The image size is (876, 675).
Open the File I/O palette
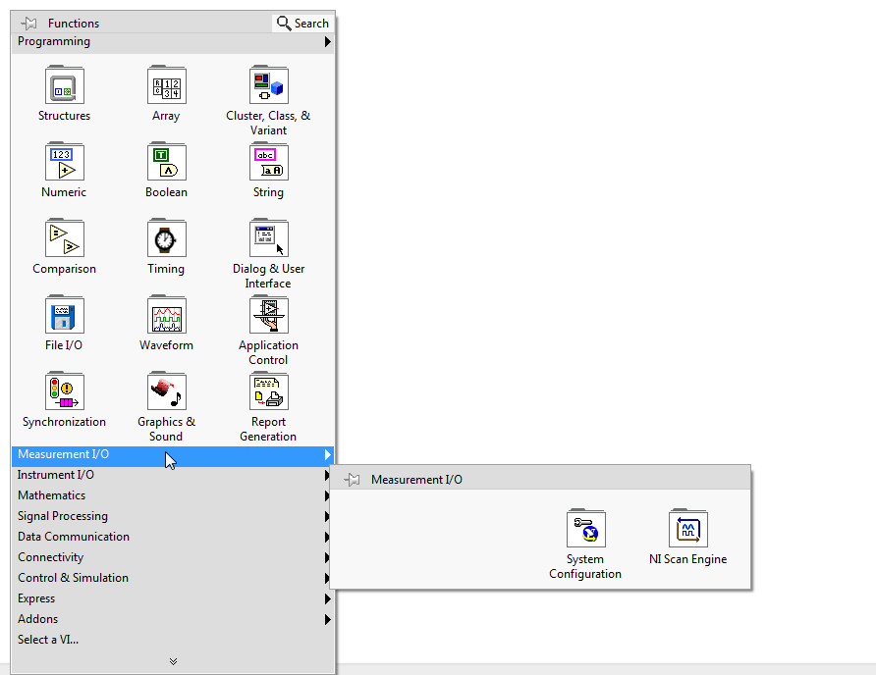point(64,315)
